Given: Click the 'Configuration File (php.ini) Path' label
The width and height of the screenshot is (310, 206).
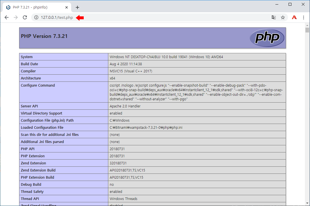Looking at the screenshot, I should [47, 121].
